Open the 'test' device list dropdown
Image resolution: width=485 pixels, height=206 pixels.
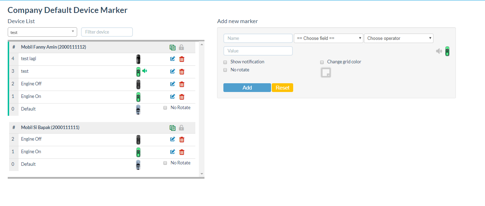click(42, 32)
